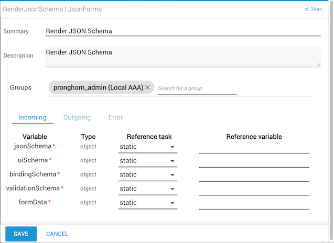Click inside the Description text area
The height and width of the screenshot is (243, 334).
(x=182, y=57)
